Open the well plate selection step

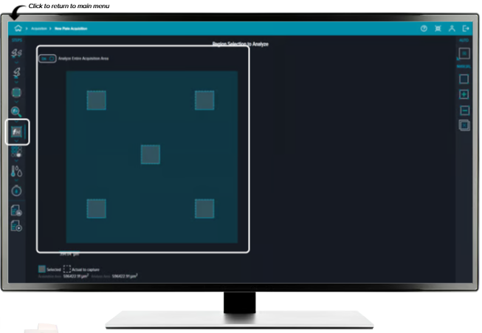tap(16, 152)
